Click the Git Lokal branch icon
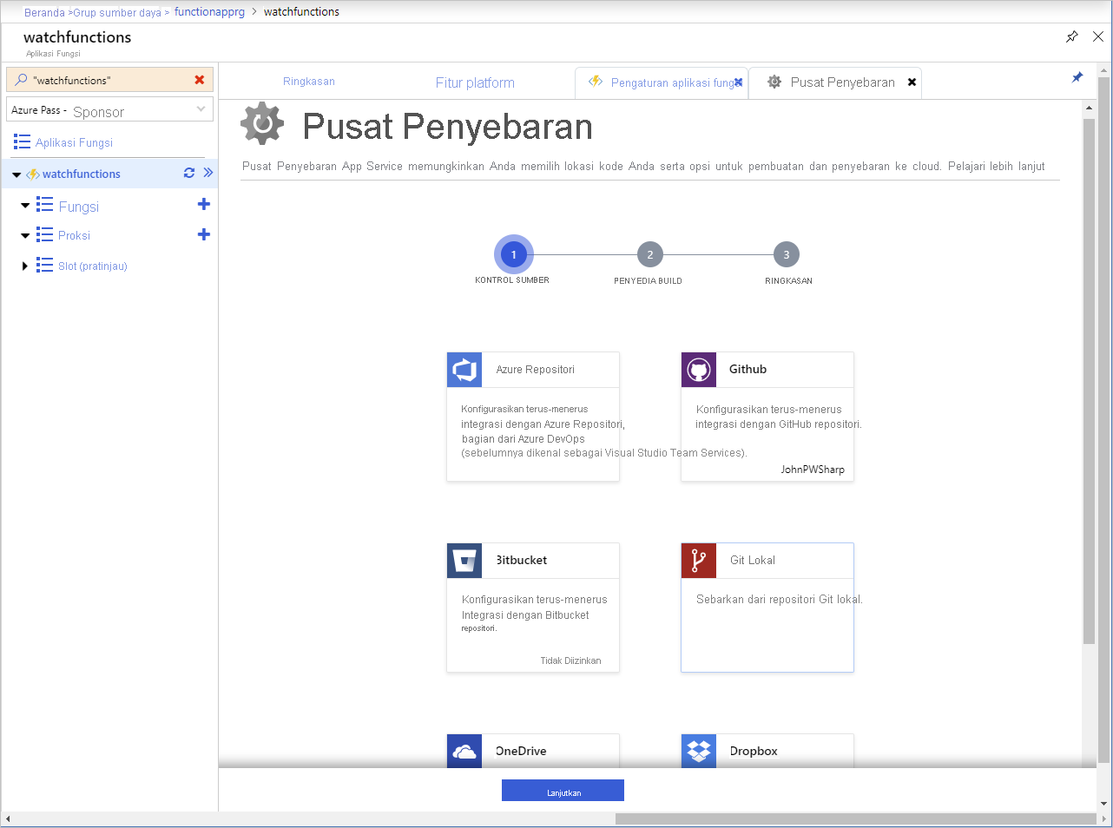This screenshot has width=1113, height=828. click(x=699, y=561)
